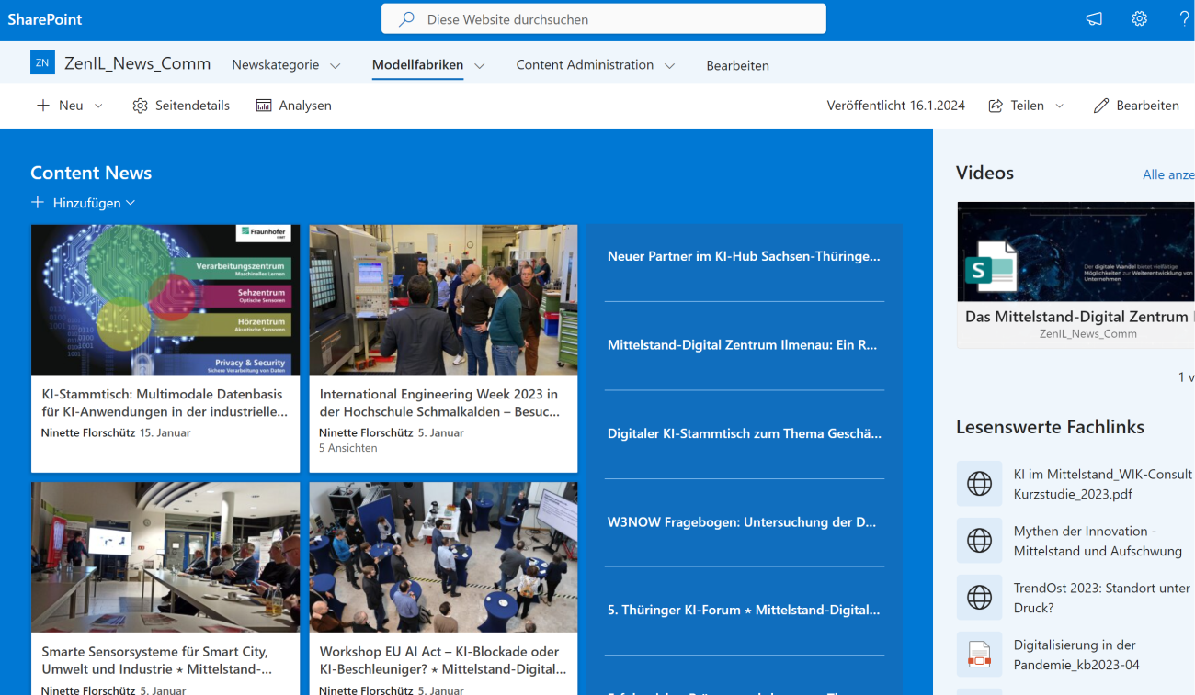Viewport: 1195px width, 695px height.
Task: Click the ZN site logo
Action: pyautogui.click(x=42, y=62)
